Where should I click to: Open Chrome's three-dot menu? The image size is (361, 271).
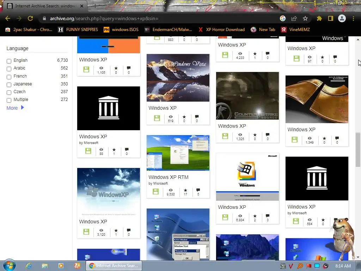tap(353, 18)
